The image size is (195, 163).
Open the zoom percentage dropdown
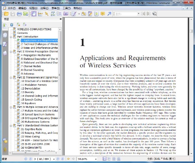point(96,159)
